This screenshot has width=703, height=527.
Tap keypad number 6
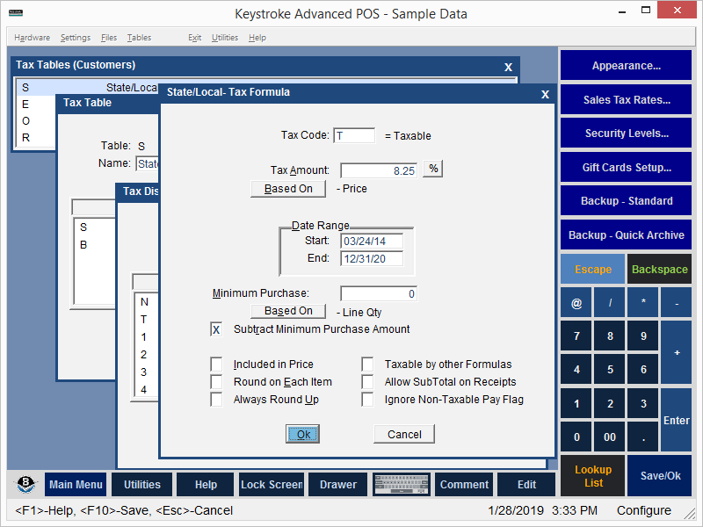tap(643, 370)
